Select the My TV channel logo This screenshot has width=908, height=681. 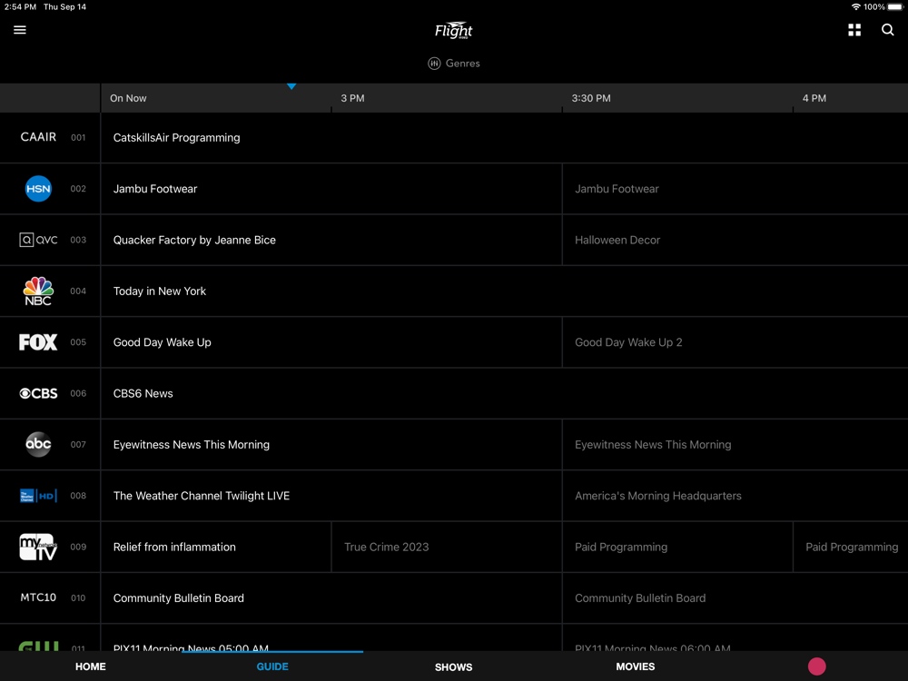tap(38, 547)
